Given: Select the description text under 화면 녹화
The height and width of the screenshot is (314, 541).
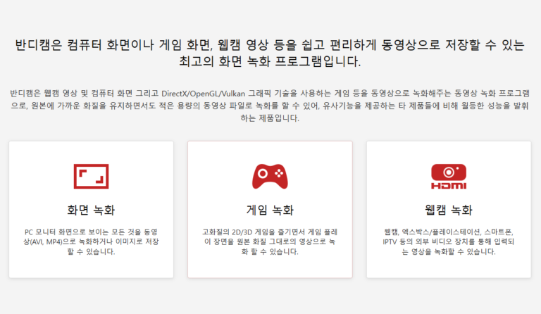Looking at the screenshot, I should pos(91,241).
